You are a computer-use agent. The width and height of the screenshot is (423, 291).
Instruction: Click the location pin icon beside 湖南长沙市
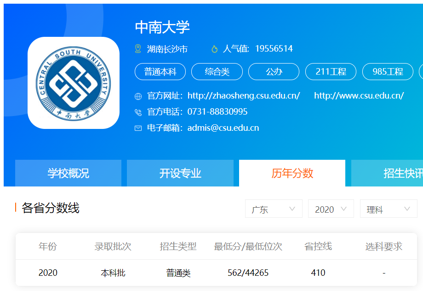tap(137, 48)
